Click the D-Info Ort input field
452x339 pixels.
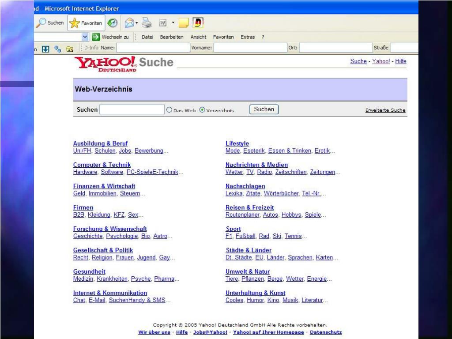[336, 48]
